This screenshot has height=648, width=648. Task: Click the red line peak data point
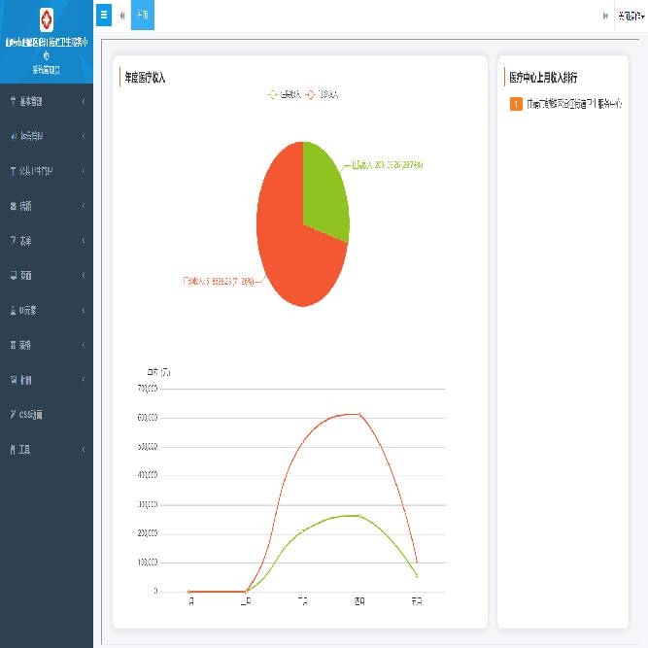click(359, 414)
